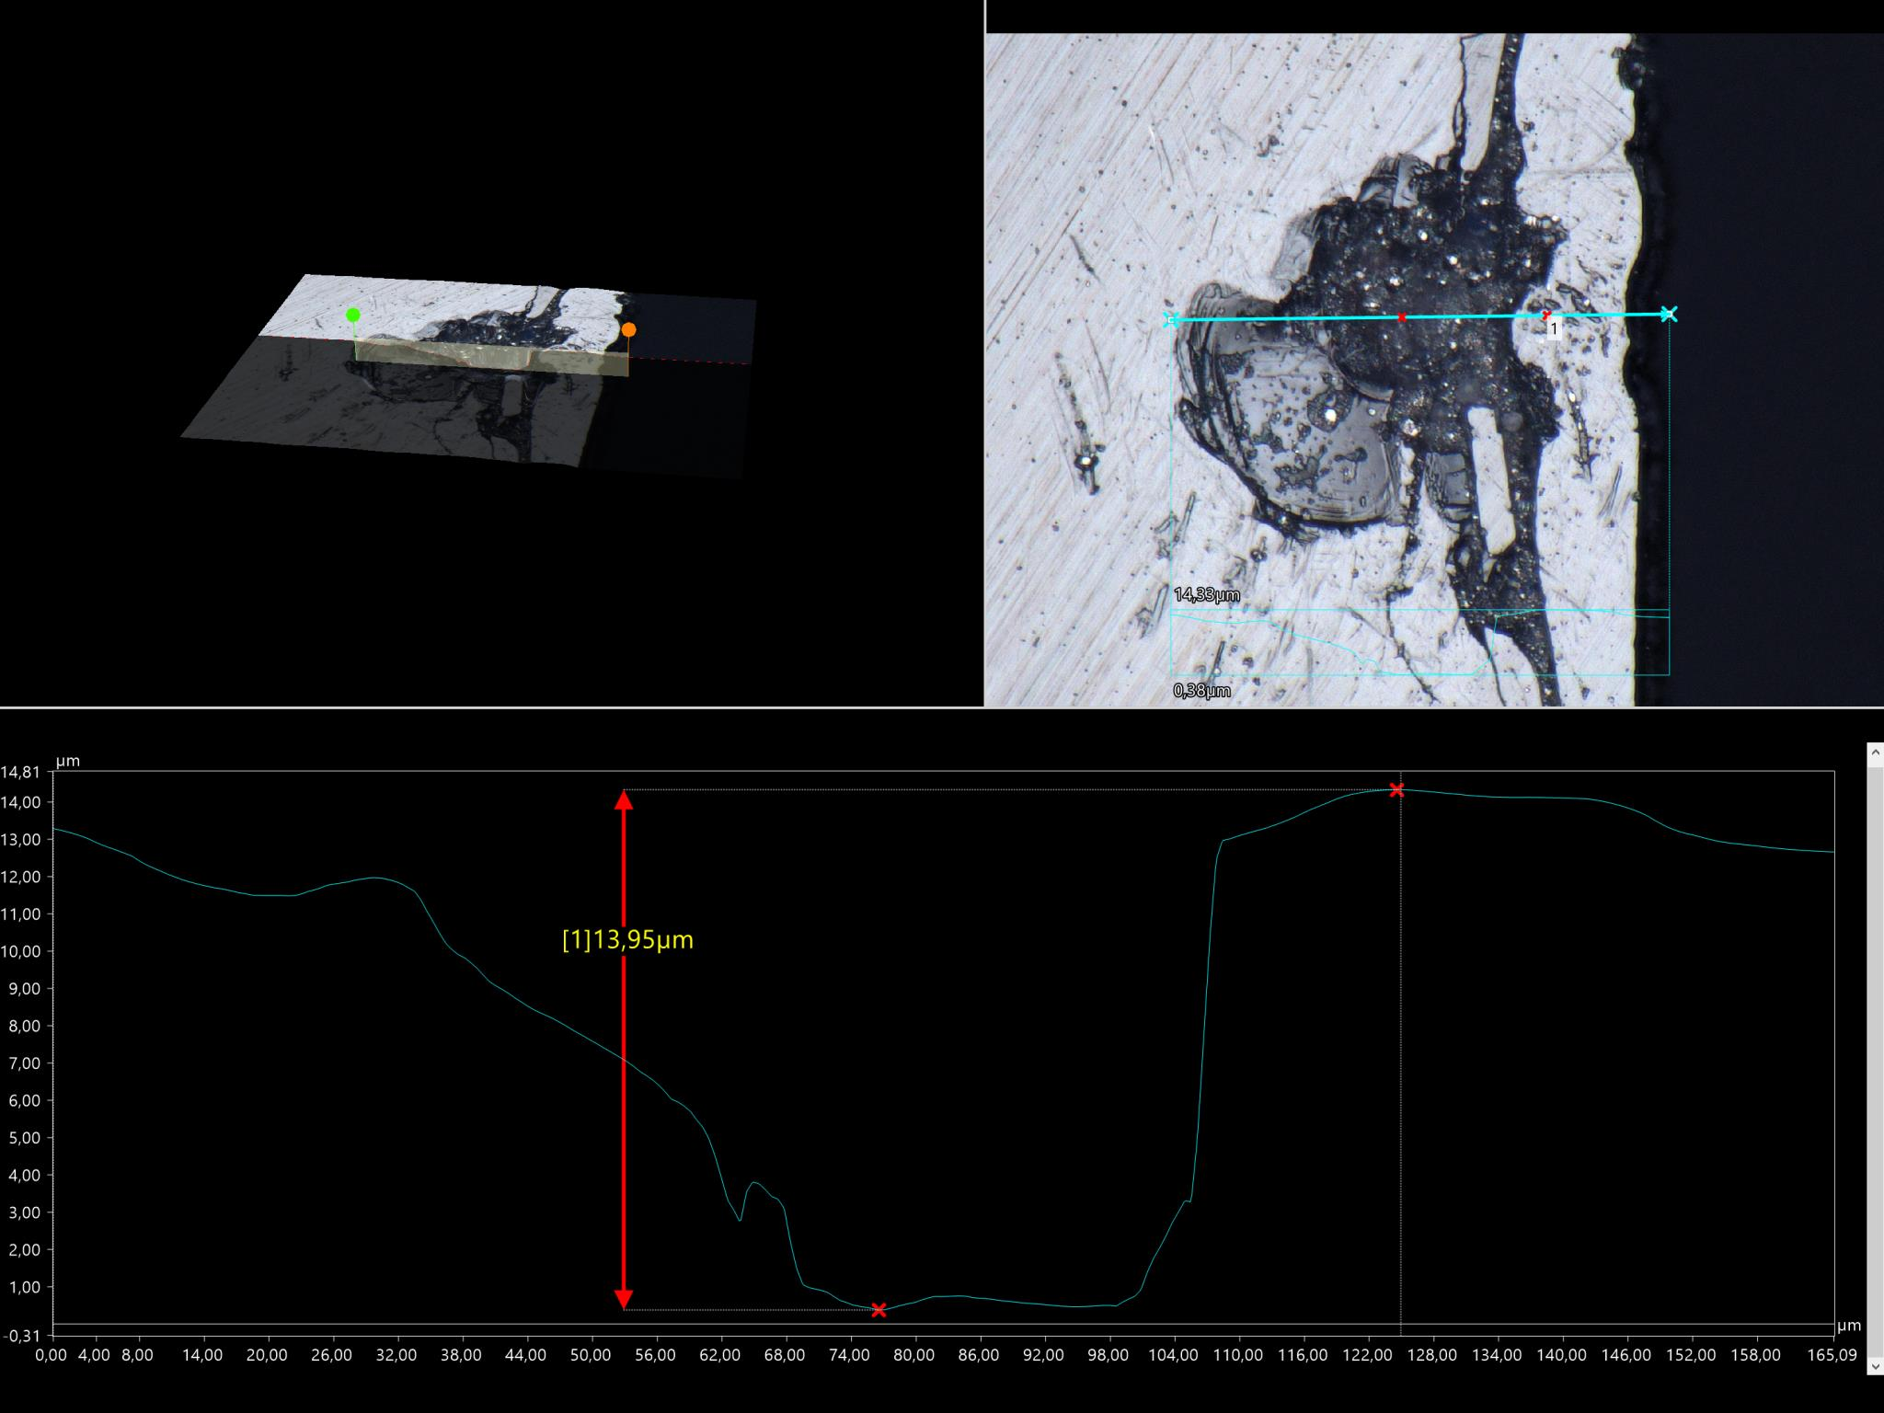Click the orange end marker in 3D view
The height and width of the screenshot is (1413, 1884).
pos(628,329)
